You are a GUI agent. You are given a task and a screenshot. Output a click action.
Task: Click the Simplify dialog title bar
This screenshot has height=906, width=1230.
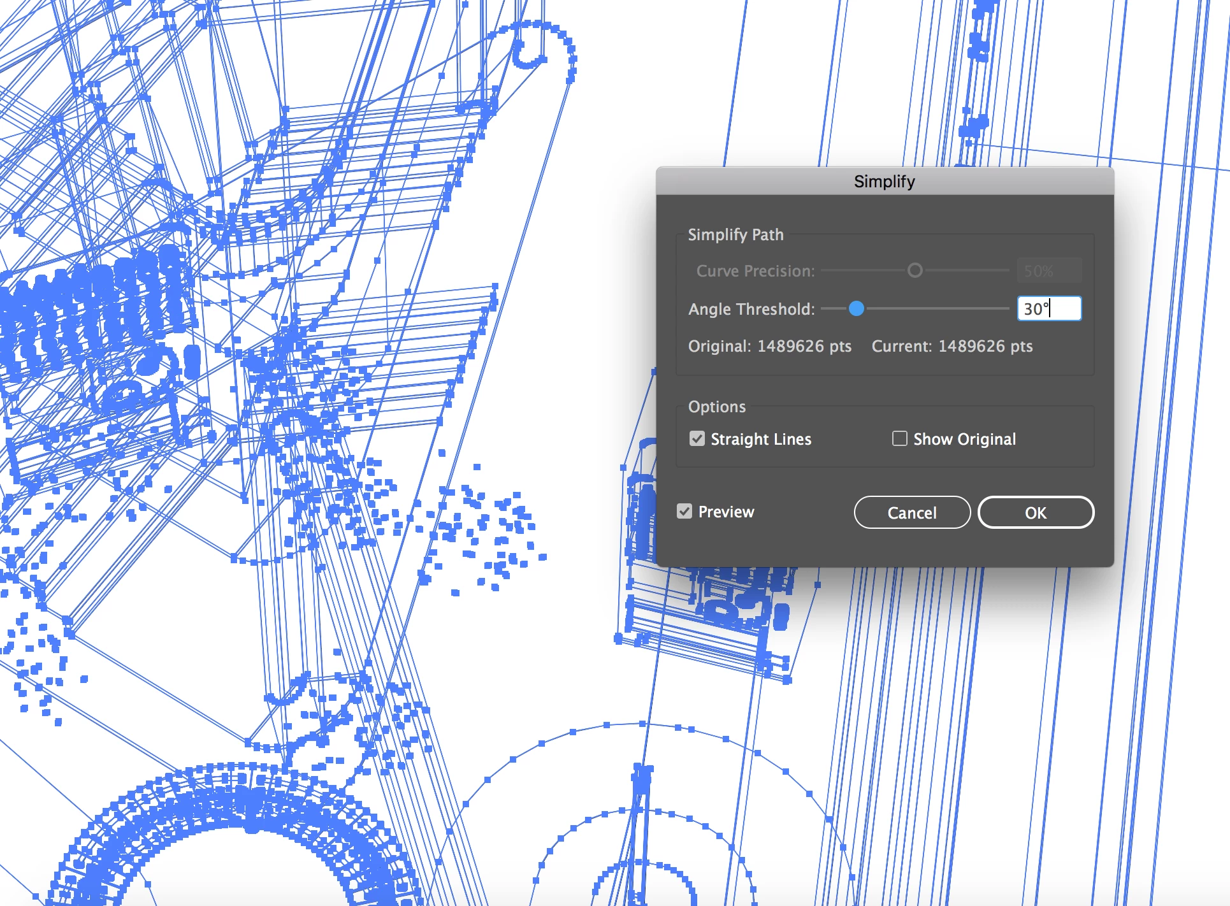884,182
